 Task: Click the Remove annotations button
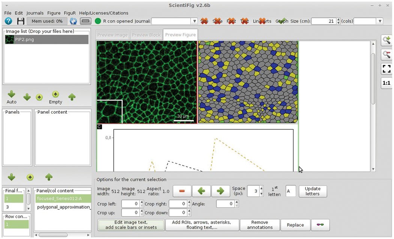[260, 225]
